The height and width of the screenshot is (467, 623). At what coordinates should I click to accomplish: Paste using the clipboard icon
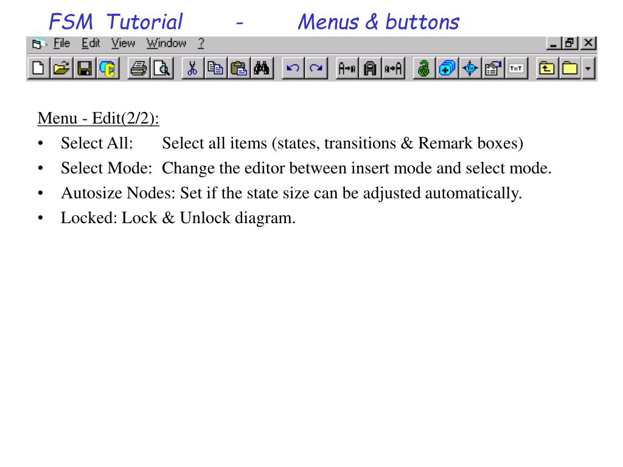238,69
